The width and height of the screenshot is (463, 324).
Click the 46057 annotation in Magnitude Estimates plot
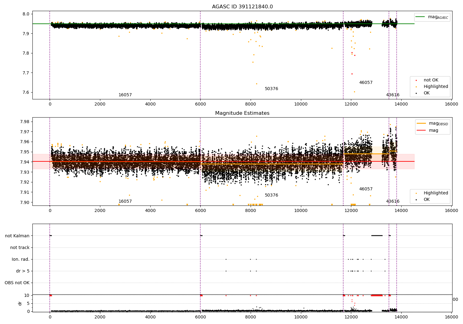[x=366, y=189]
